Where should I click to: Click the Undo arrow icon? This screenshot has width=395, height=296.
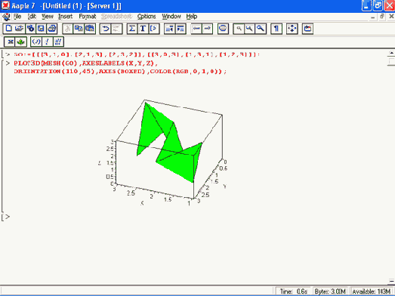point(105,29)
